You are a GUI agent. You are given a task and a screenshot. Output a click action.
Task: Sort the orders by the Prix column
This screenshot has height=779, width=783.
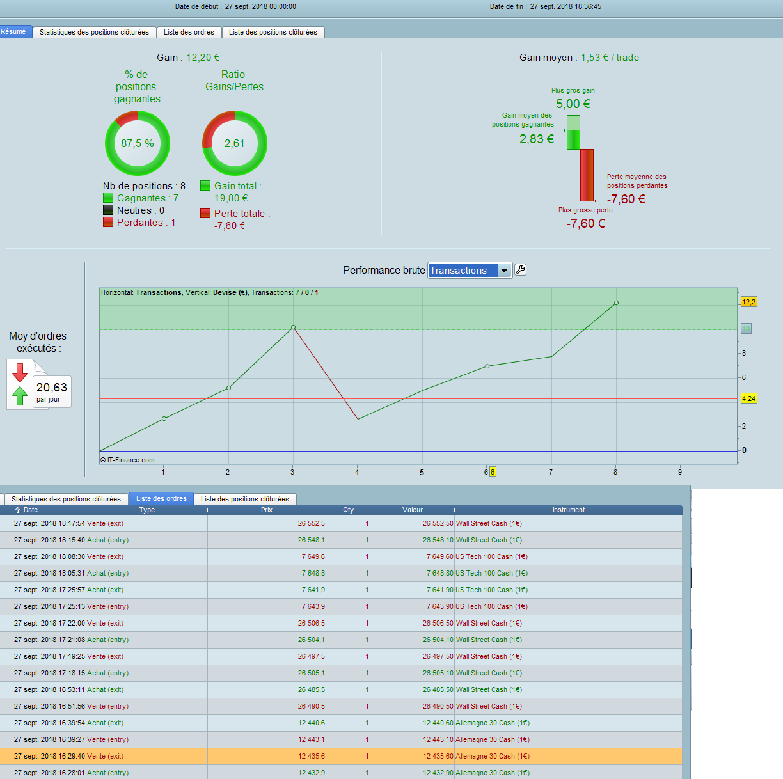[266, 510]
